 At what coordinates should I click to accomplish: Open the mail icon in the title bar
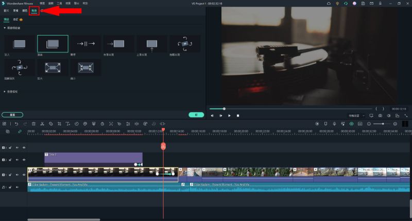pos(371,4)
